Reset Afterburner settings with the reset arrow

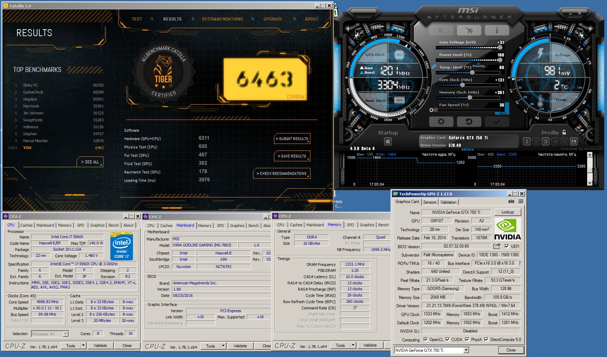(x=469, y=121)
